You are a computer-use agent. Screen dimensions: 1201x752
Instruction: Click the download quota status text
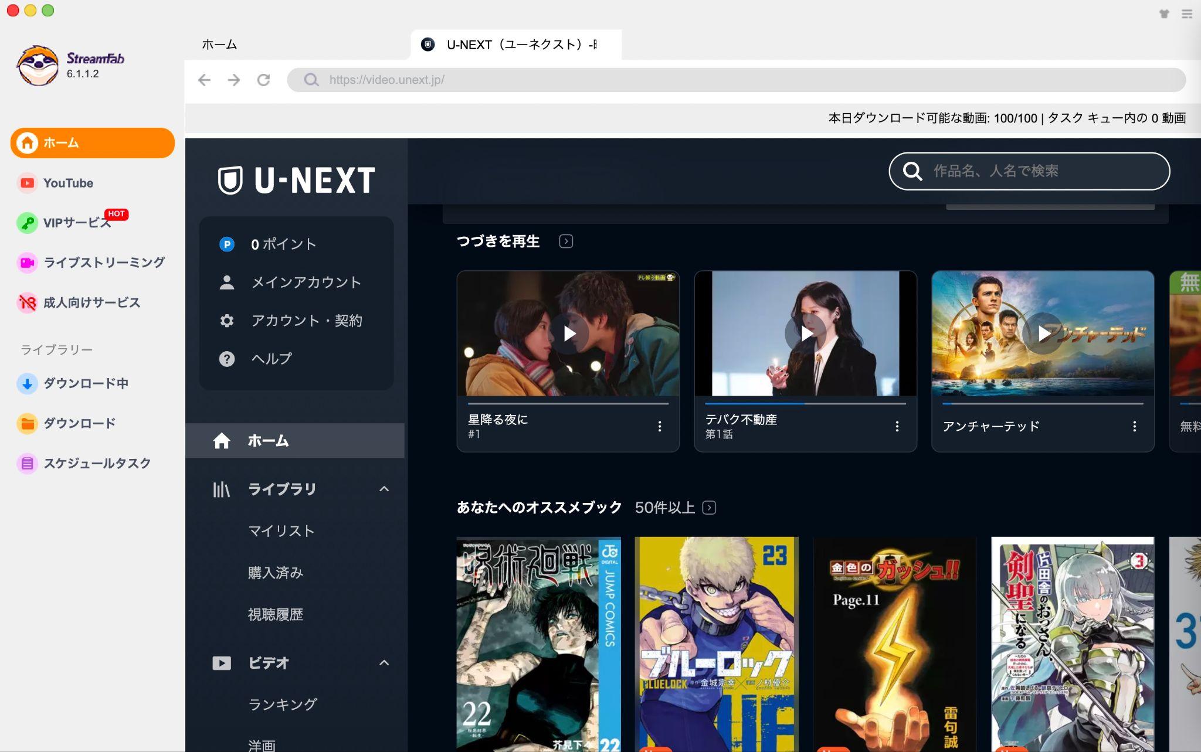pyautogui.click(x=1007, y=118)
